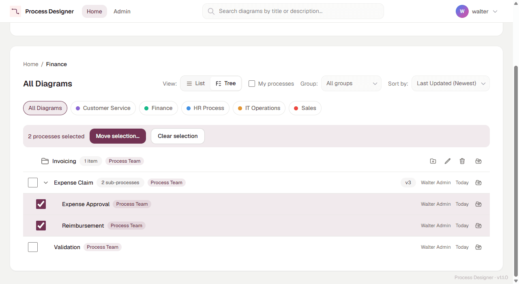Image resolution: width=519 pixels, height=284 pixels.
Task: Select the All Diagrams filter chip
Action: [45, 108]
